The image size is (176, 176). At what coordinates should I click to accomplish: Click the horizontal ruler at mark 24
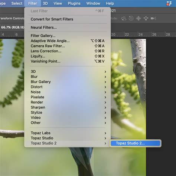click(x=140, y=35)
